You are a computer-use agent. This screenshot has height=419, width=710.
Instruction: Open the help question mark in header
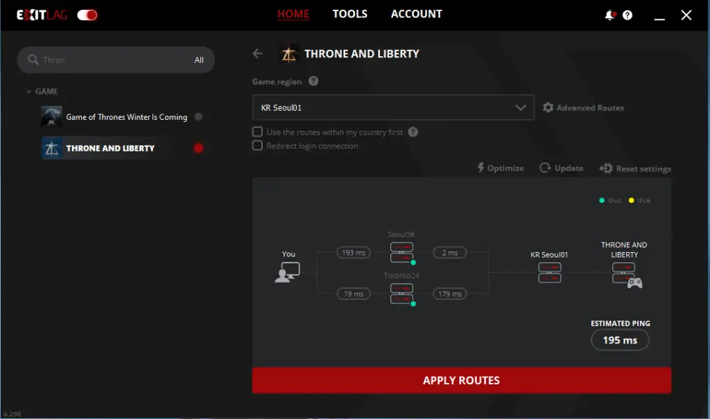click(627, 15)
